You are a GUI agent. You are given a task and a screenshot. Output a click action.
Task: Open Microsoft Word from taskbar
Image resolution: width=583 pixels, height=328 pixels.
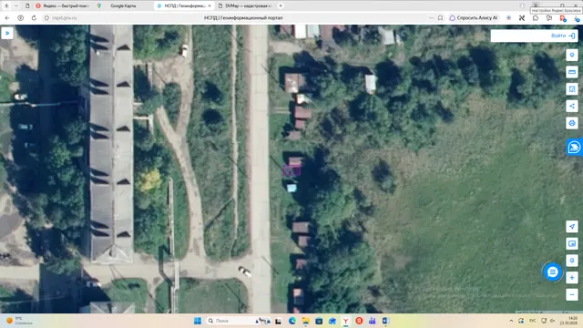click(385, 321)
